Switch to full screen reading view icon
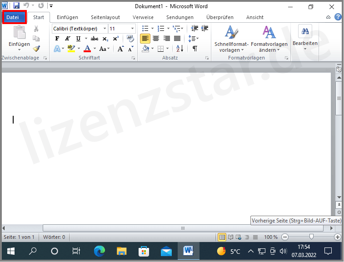The width and height of the screenshot is (344, 262). point(230,237)
